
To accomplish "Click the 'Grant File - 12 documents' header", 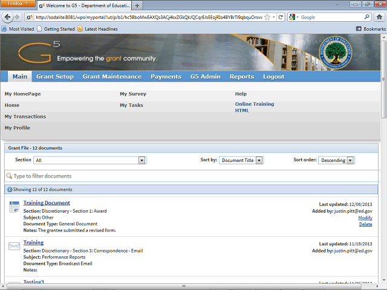I will pos(191,148).
